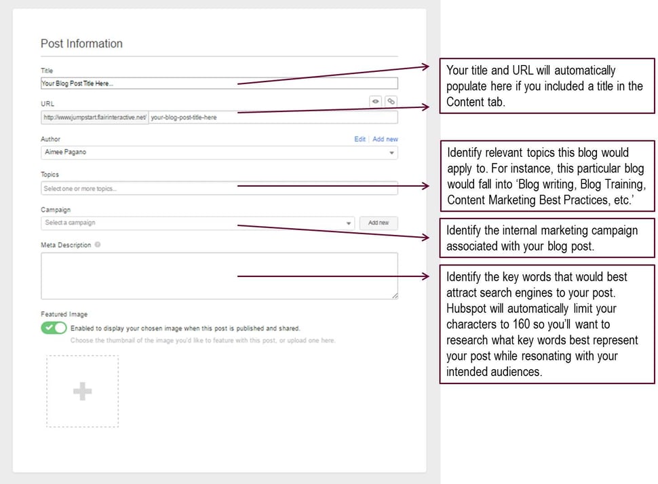
Task: Click the Edit link beside Author
Action: tap(360, 139)
